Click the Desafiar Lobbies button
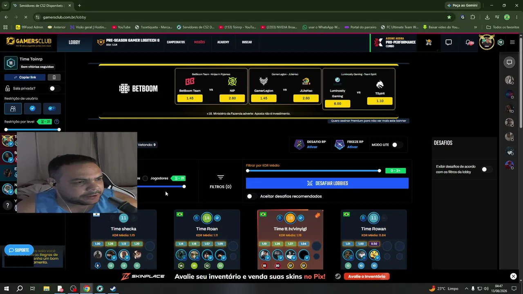523x294 pixels. 327,183
